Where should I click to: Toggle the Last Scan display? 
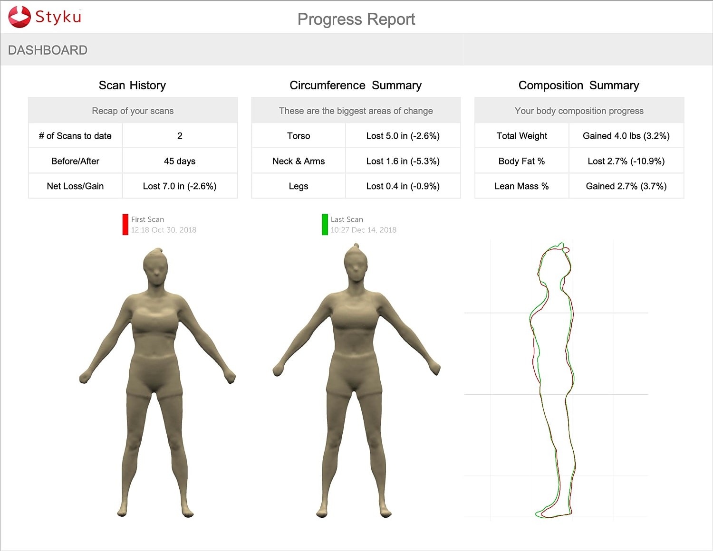point(347,219)
